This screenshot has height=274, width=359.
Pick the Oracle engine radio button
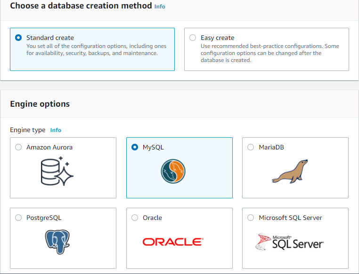(135, 218)
